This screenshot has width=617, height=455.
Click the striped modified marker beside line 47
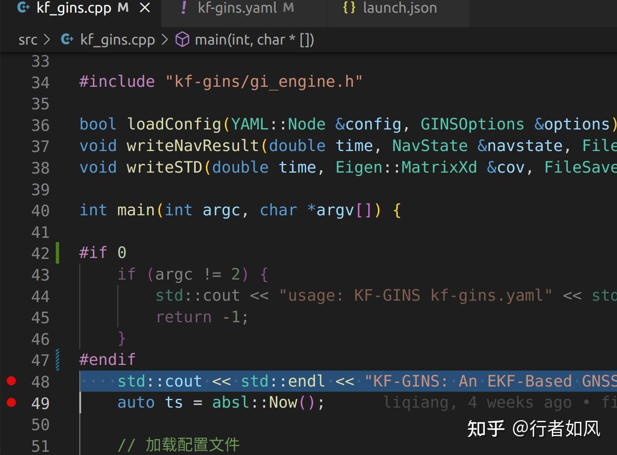pos(57,359)
